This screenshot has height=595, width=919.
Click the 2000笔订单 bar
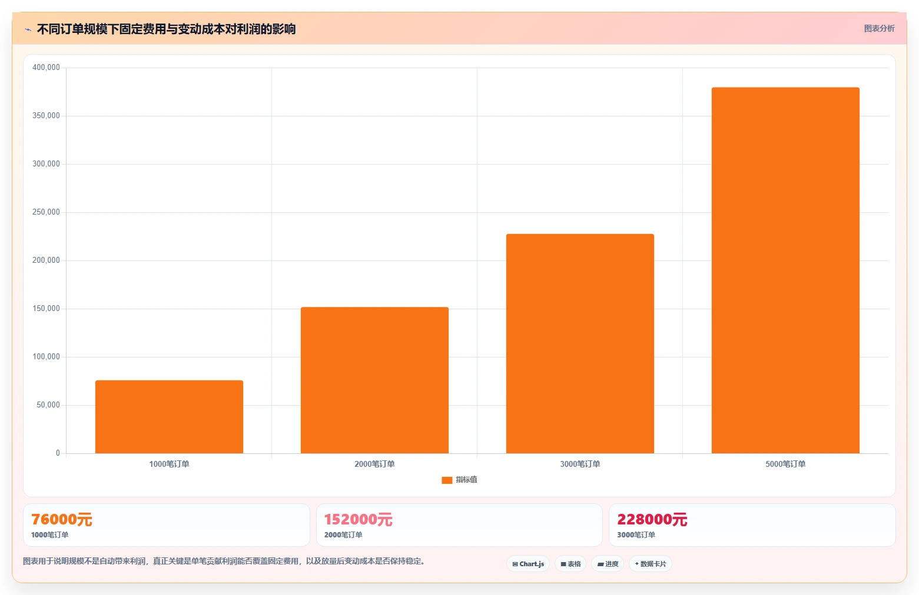click(x=374, y=380)
